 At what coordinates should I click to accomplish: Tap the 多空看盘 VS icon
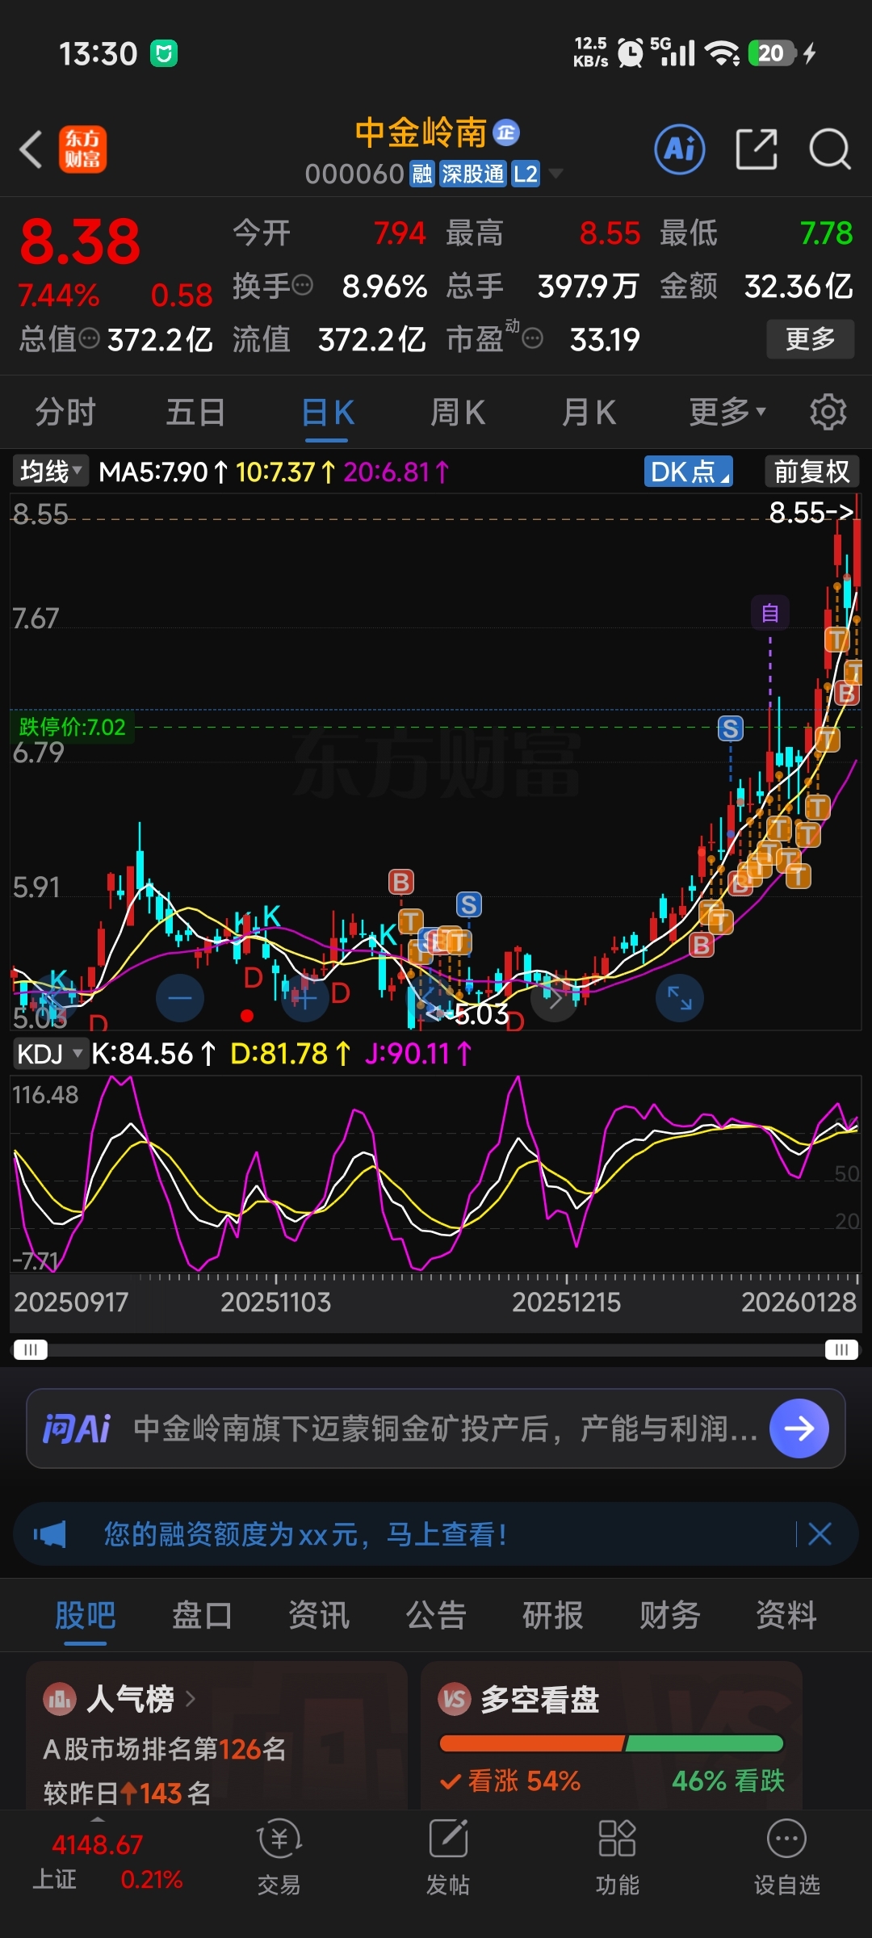[x=455, y=1699]
